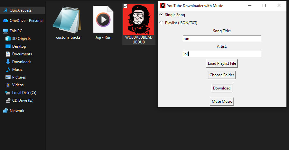
Task: Open Pictures in navigation pane
Action: click(19, 77)
